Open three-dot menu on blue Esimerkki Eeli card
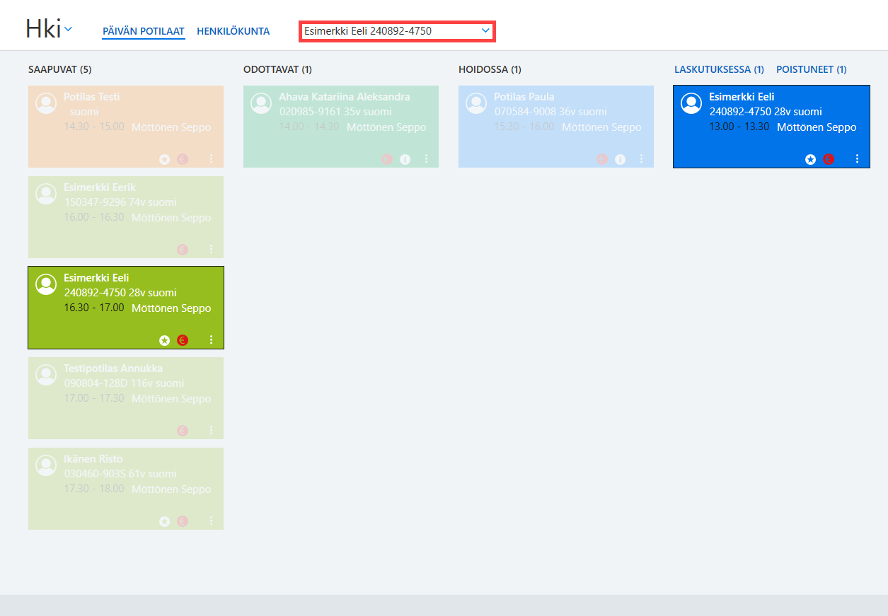888x616 pixels. tap(857, 159)
